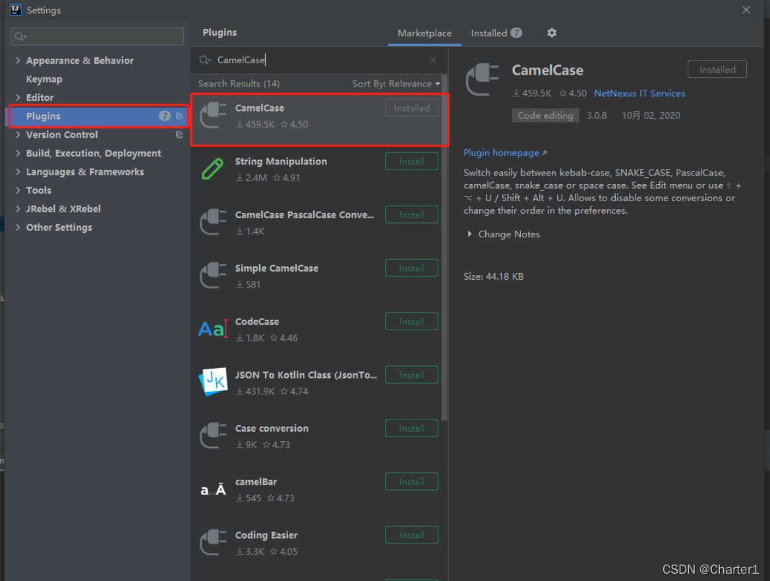Switch to the Installed tab
This screenshot has width=770, height=581.
pos(496,34)
